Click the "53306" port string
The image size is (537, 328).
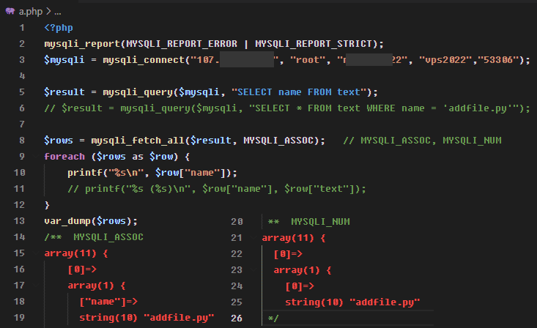[x=498, y=60]
